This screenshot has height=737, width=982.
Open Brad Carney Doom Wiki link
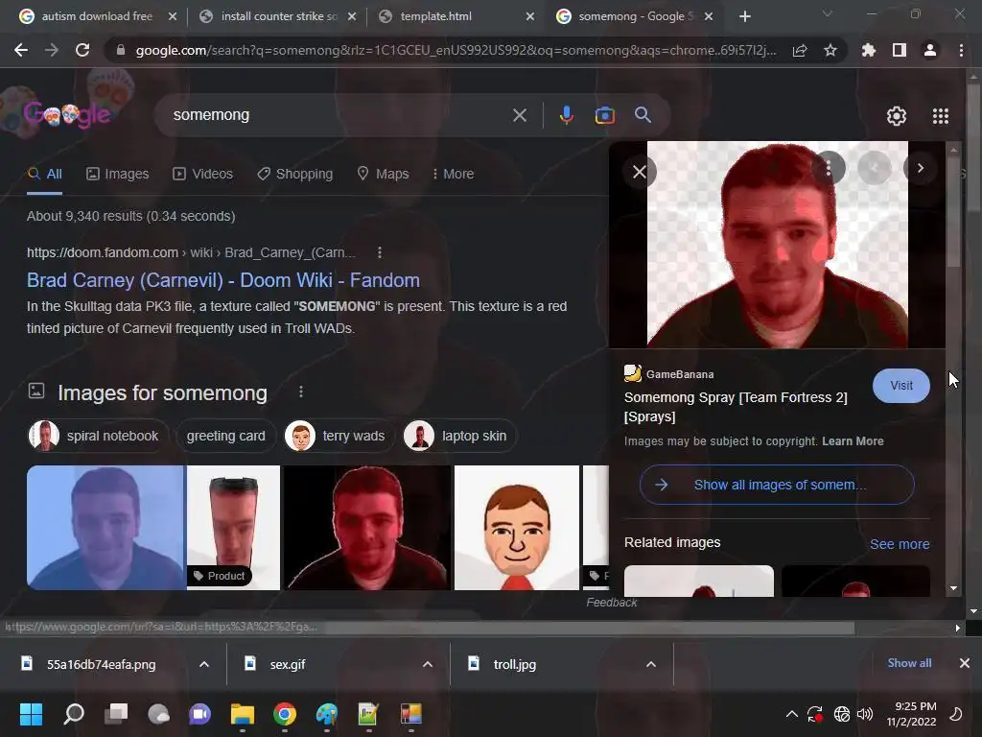[x=222, y=280]
